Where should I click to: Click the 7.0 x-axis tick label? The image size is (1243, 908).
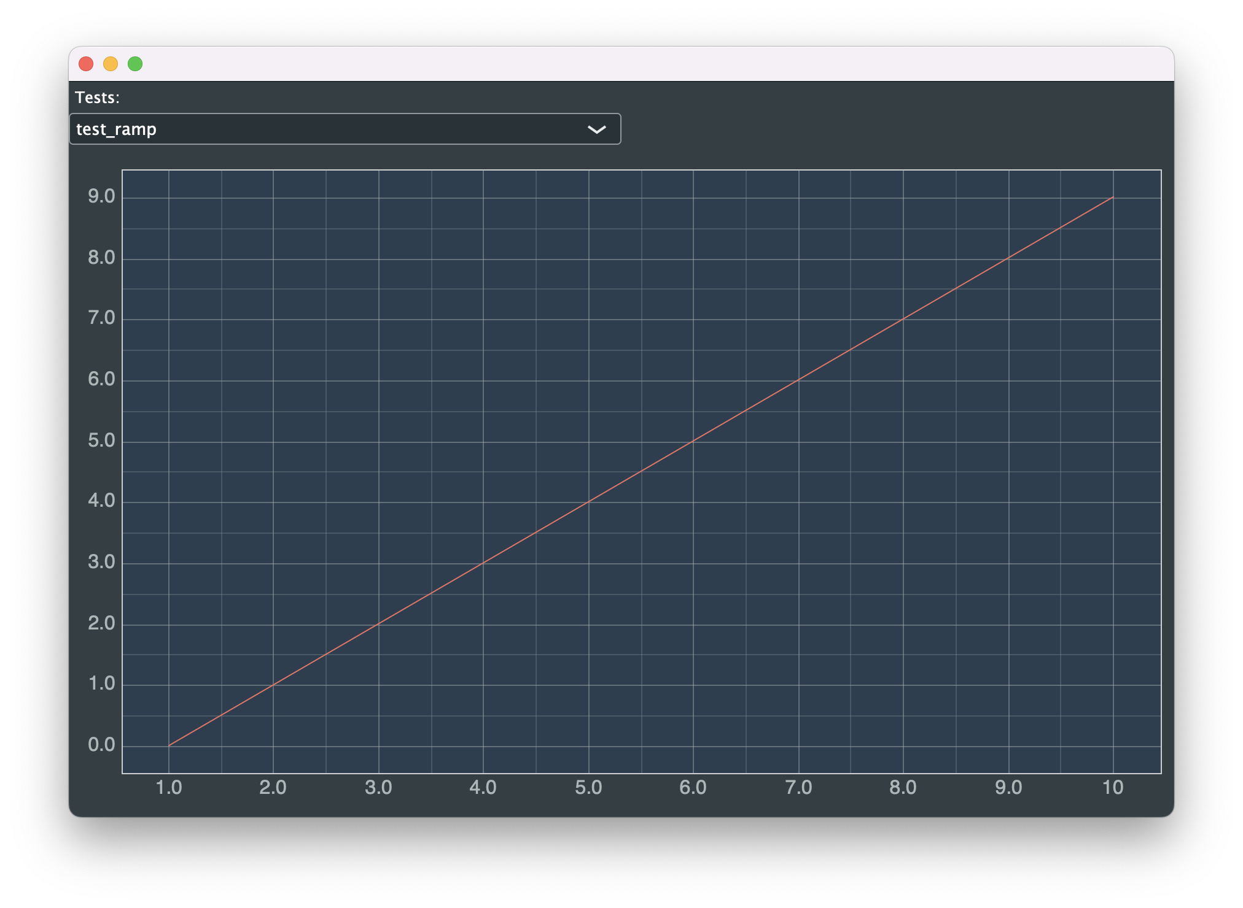[798, 788]
